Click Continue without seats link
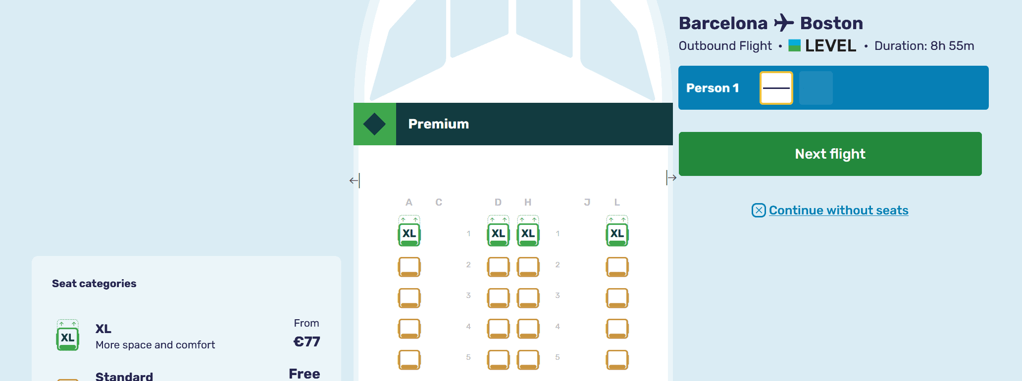This screenshot has width=1022, height=381. (x=838, y=211)
